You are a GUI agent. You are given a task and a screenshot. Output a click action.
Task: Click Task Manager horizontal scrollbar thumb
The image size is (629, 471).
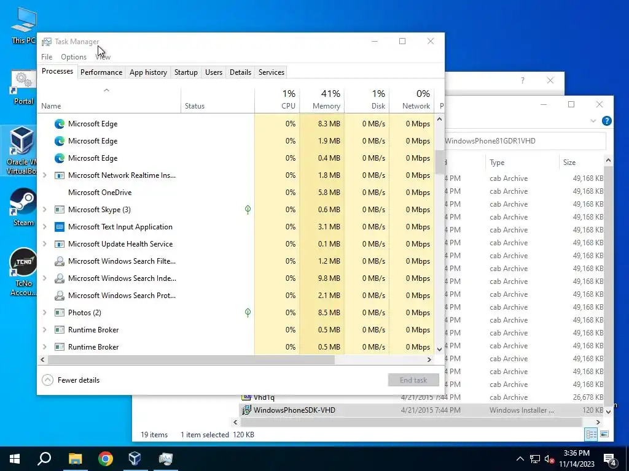click(191, 359)
